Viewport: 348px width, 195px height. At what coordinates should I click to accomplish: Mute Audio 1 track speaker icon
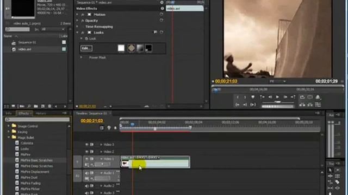point(86,173)
